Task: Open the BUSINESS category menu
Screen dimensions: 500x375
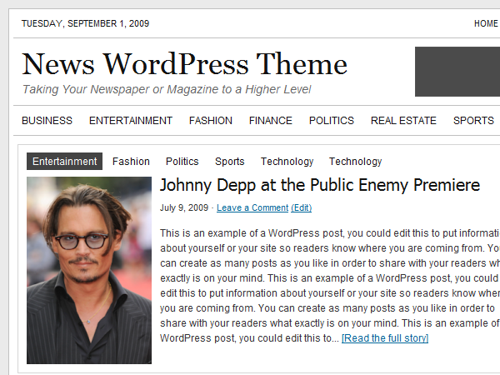Action: pos(47,121)
